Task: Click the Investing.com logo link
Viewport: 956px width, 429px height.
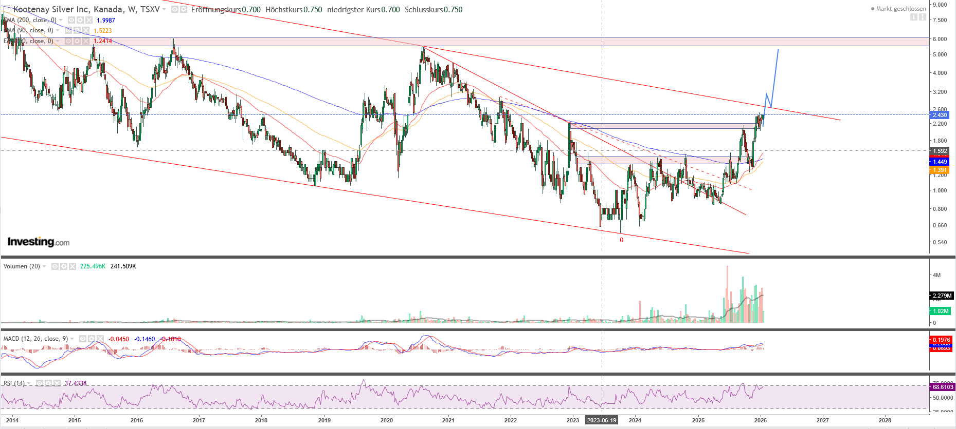Action: pos(39,242)
